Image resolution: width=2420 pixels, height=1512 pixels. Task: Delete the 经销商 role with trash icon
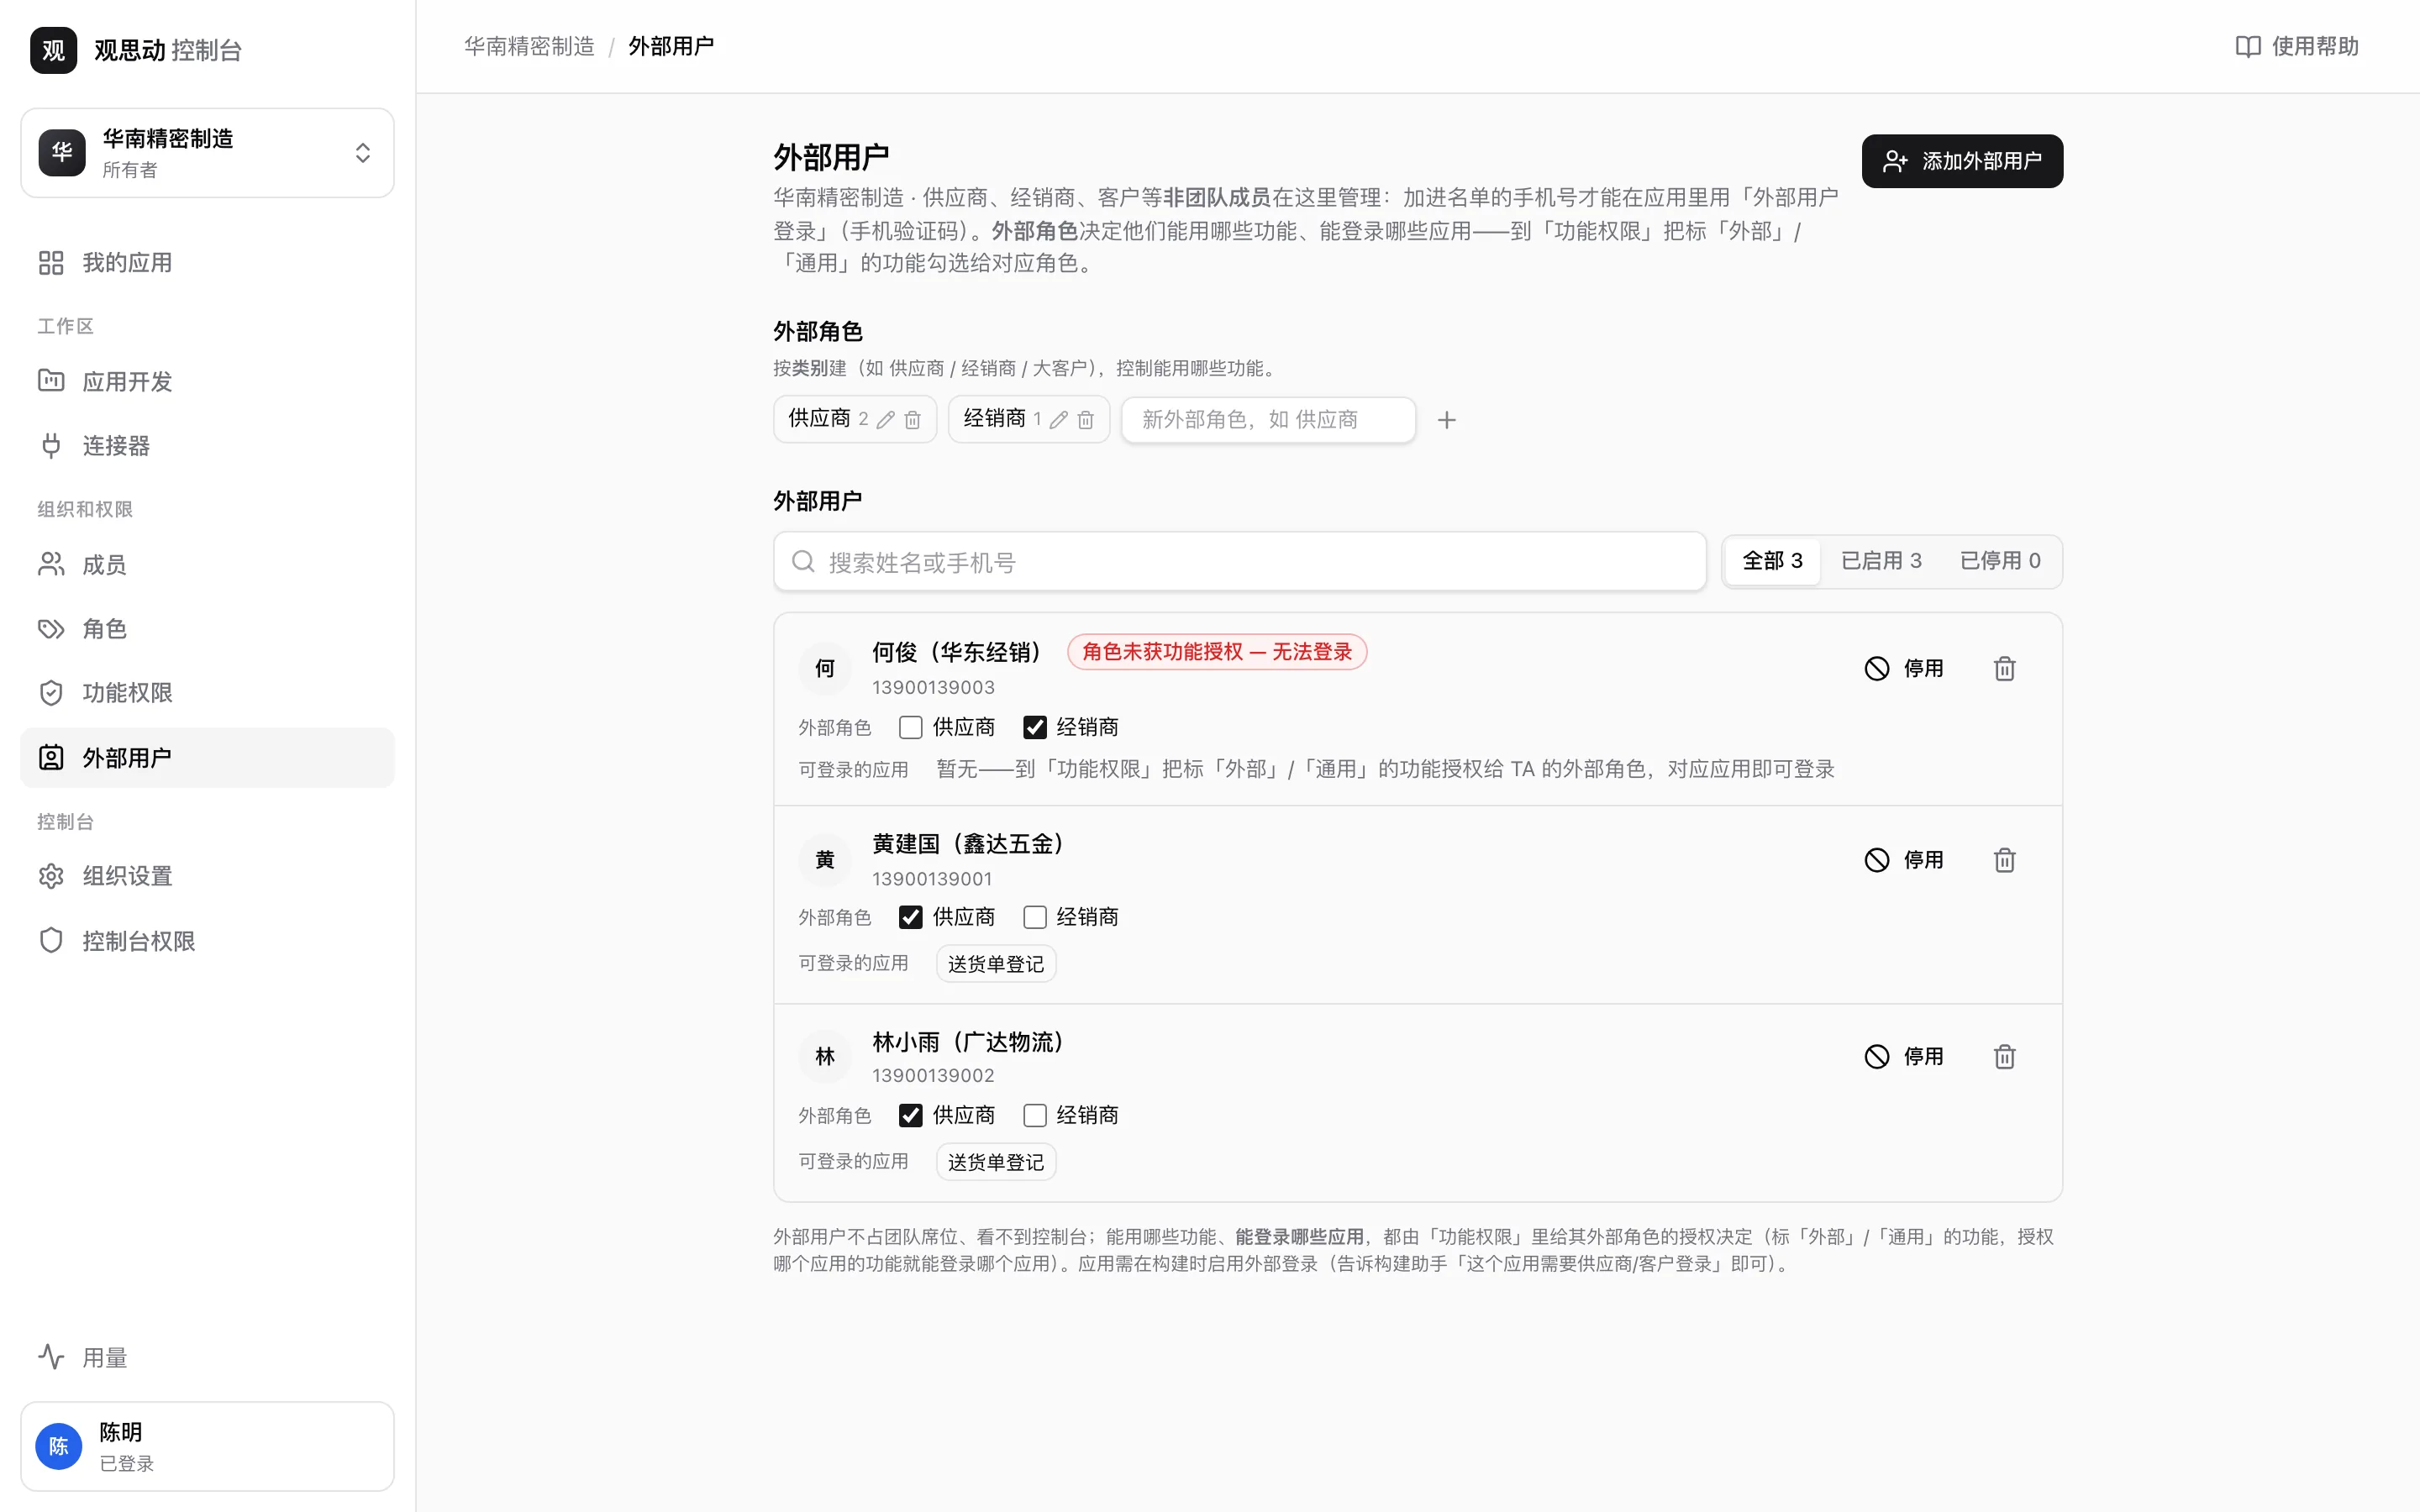pos(1085,420)
